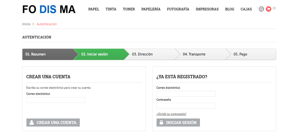Focus the registered user email field

coord(186,94)
